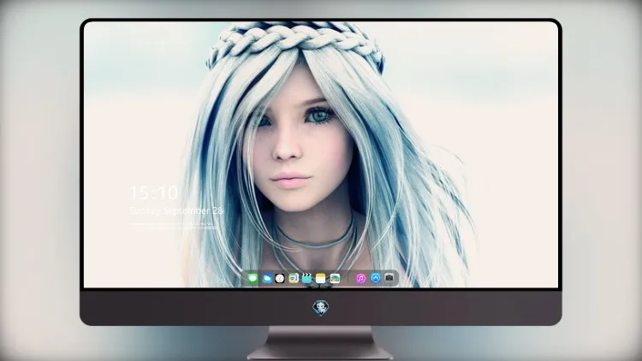Screen dimensions: 642x361
Task: Open the photo gallery dock icon
Action: pyautogui.click(x=335, y=278)
